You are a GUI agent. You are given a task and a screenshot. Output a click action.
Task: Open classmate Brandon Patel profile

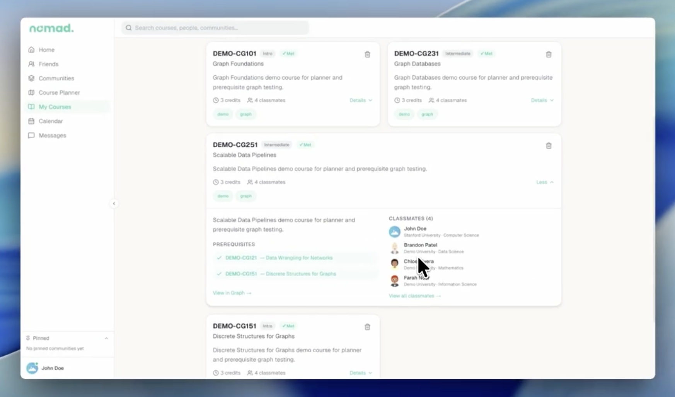[420, 245]
